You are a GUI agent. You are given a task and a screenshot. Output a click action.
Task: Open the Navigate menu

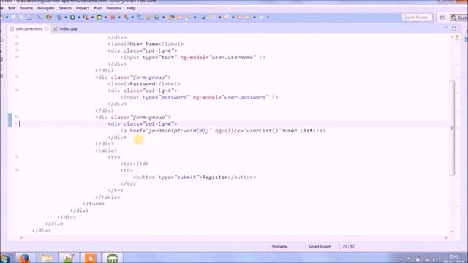click(x=45, y=8)
